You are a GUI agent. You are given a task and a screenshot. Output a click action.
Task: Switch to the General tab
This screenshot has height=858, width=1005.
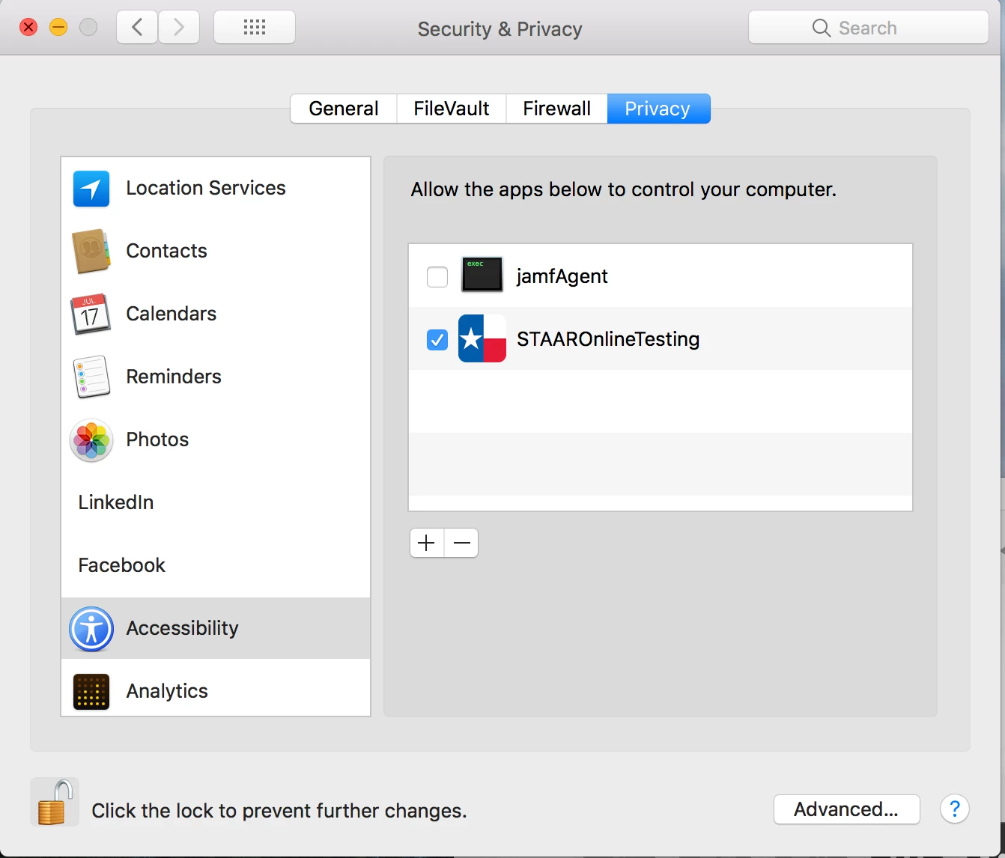(344, 109)
